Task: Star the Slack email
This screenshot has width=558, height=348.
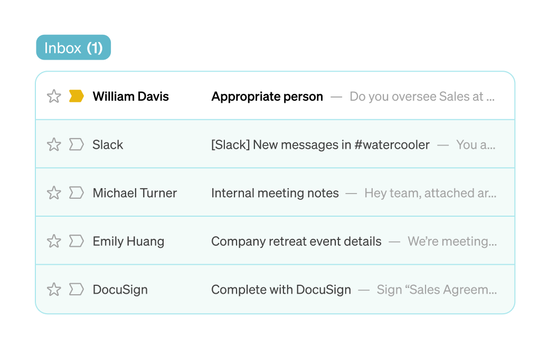Action: [x=54, y=145]
